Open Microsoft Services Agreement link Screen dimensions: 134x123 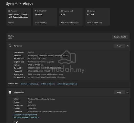pos(25,115)
